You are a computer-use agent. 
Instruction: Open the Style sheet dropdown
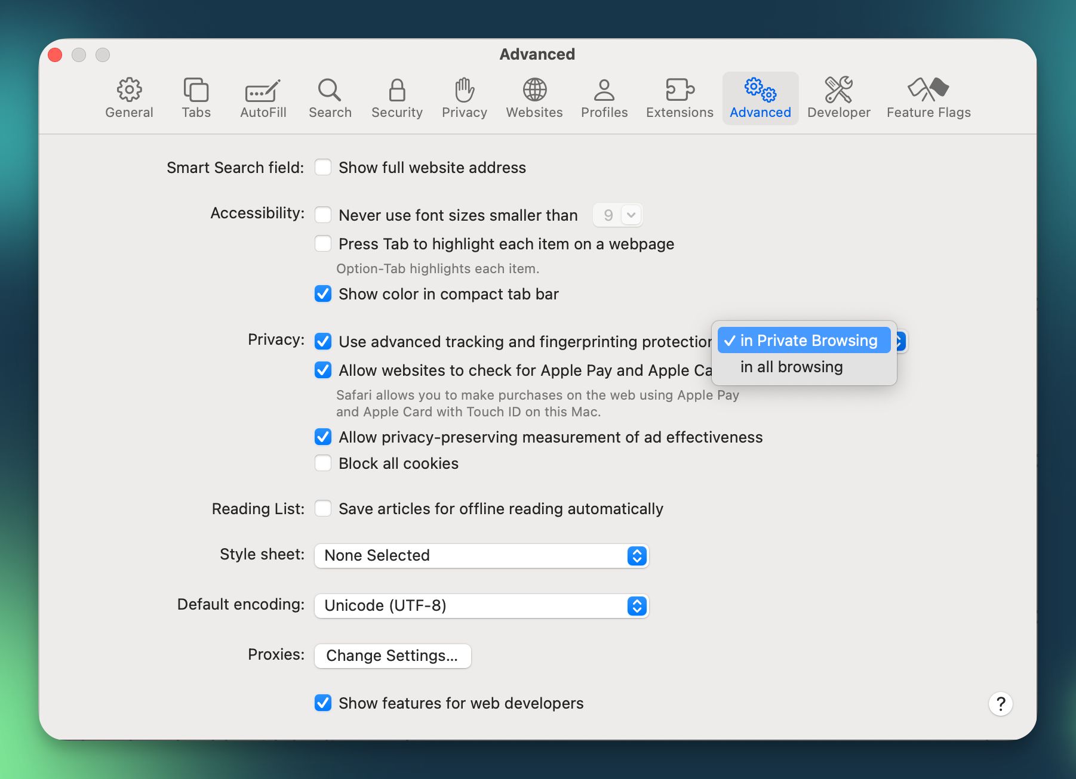[636, 556]
